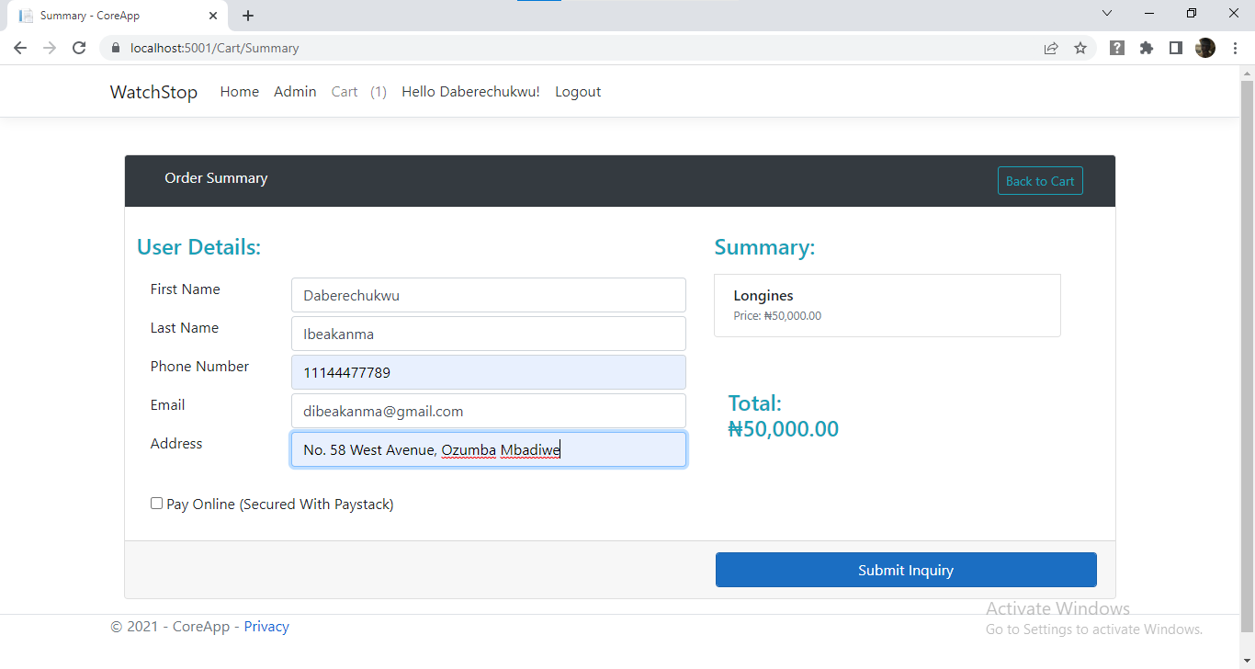Viewport: 1255px width, 669px height.
Task: Open the Extensions puzzle icon
Action: click(x=1147, y=48)
